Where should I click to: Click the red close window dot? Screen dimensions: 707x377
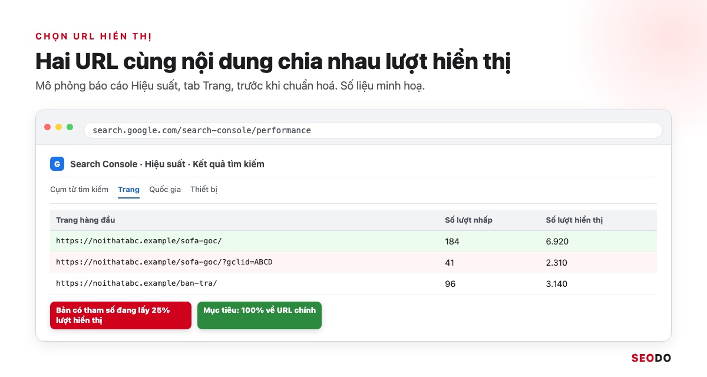pyautogui.click(x=48, y=127)
